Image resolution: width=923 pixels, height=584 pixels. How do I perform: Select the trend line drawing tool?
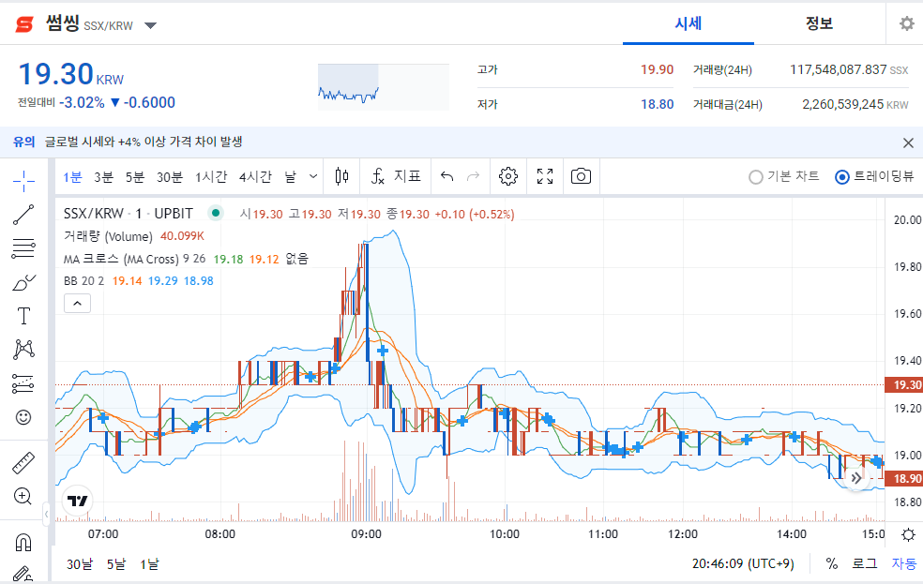click(x=23, y=215)
